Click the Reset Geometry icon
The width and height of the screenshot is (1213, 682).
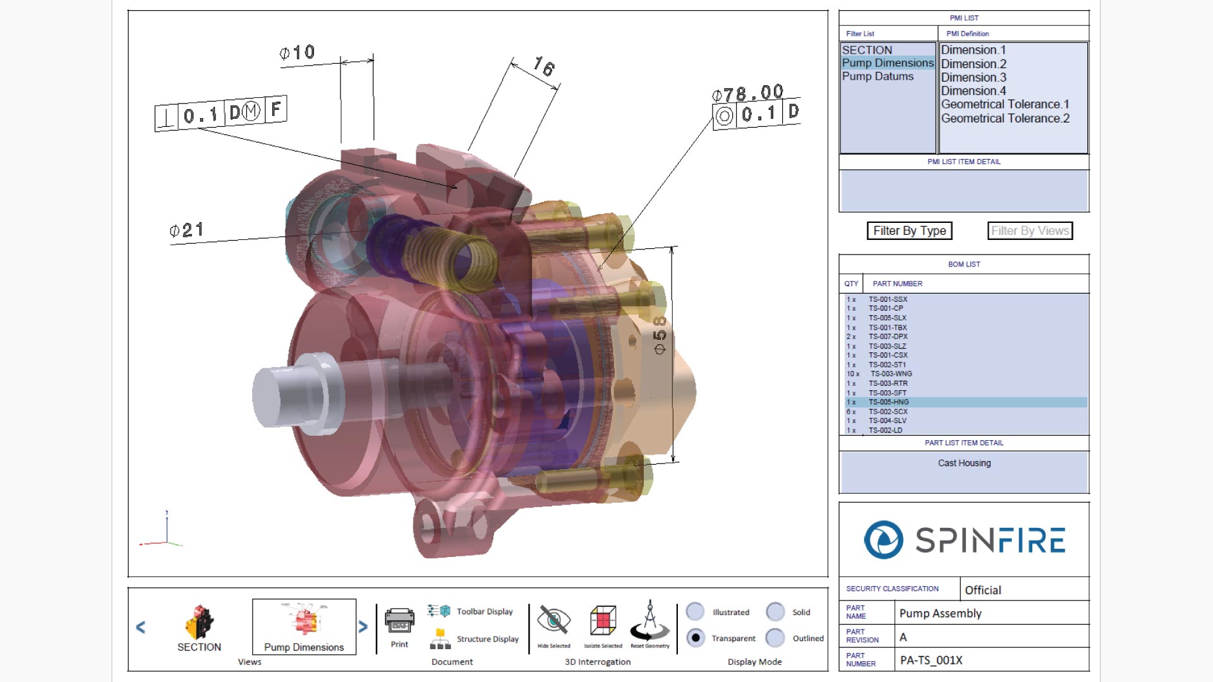(649, 621)
